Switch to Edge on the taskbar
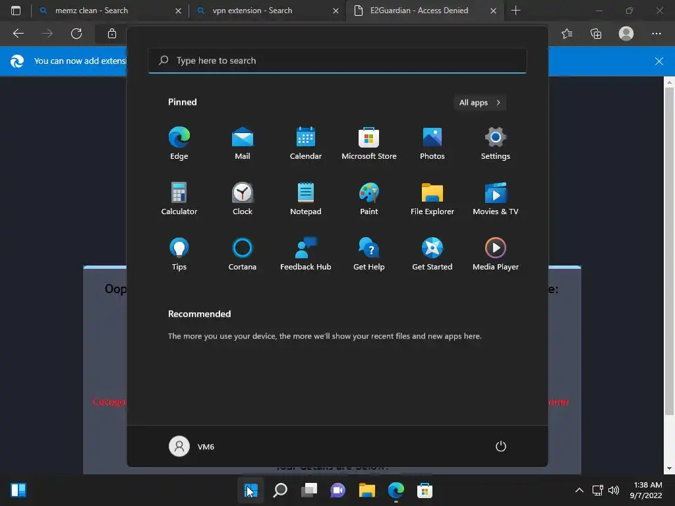This screenshot has height=506, width=675. (396, 490)
